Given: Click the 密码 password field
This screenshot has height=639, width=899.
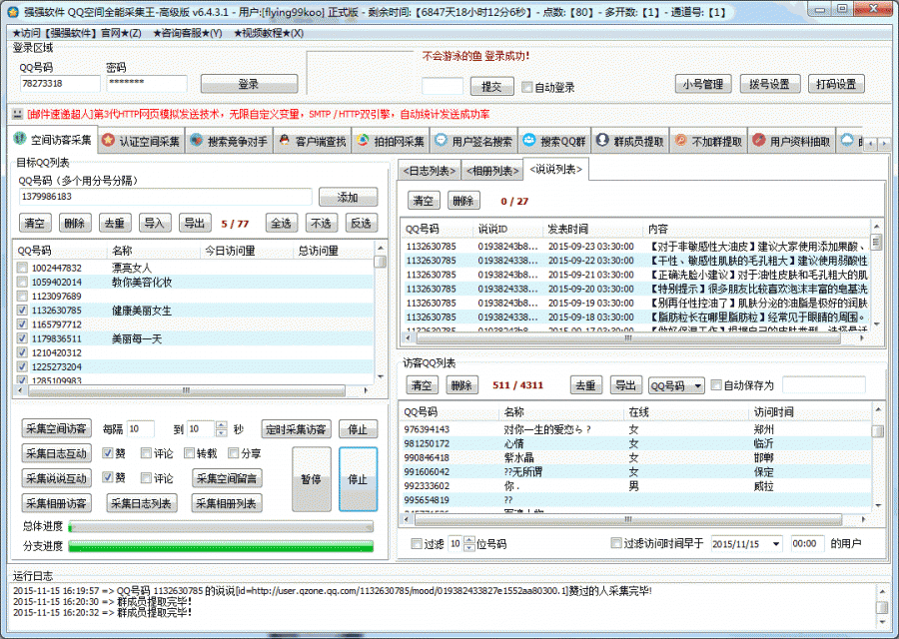Looking at the screenshot, I should [147, 84].
